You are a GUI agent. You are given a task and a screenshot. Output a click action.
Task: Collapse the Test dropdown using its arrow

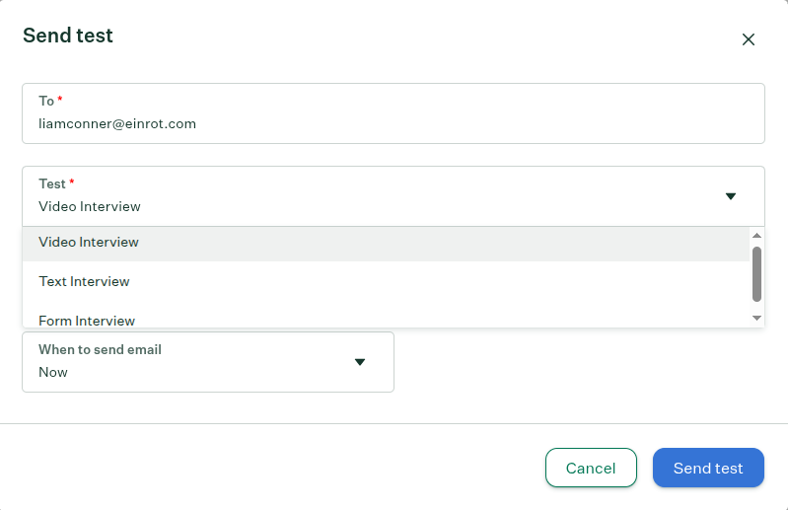[731, 196]
